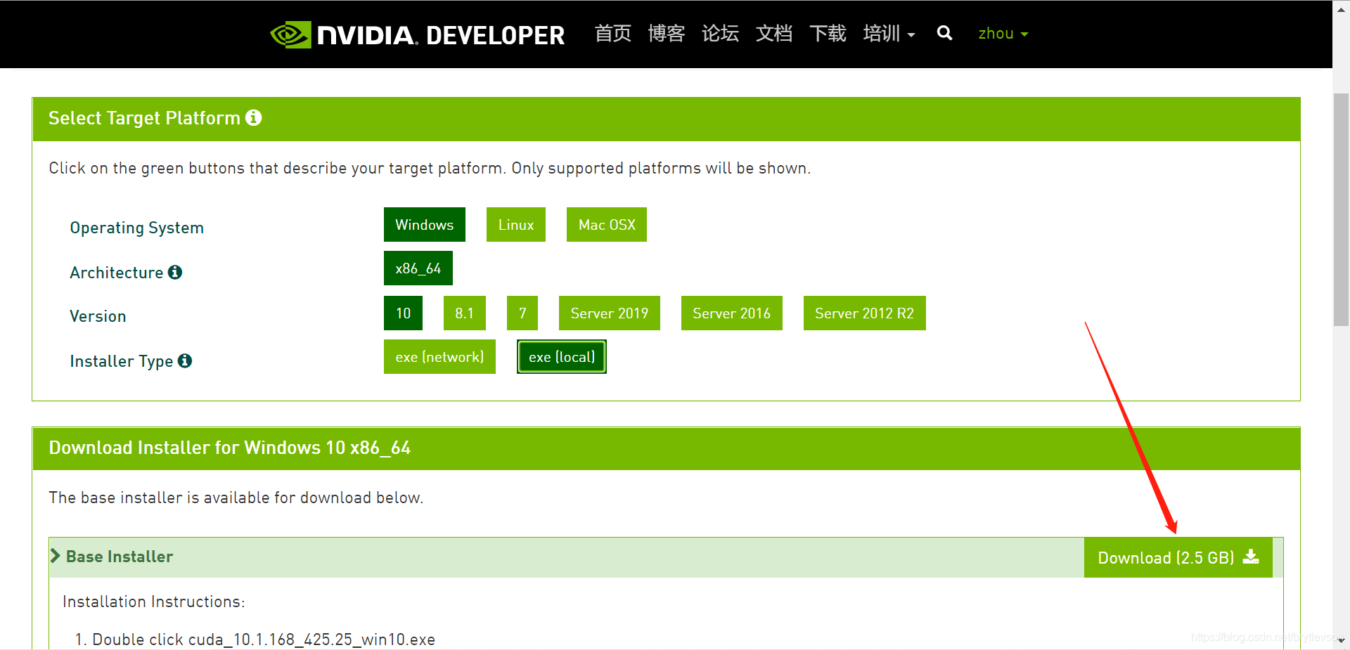Click Download (2.5 GB) button

[x=1178, y=558]
